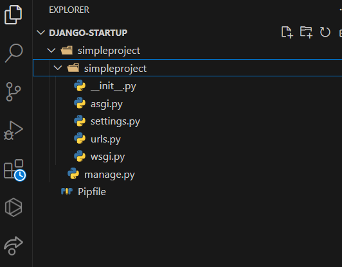Click the Pipfile icon
The height and width of the screenshot is (267, 342).
point(67,191)
